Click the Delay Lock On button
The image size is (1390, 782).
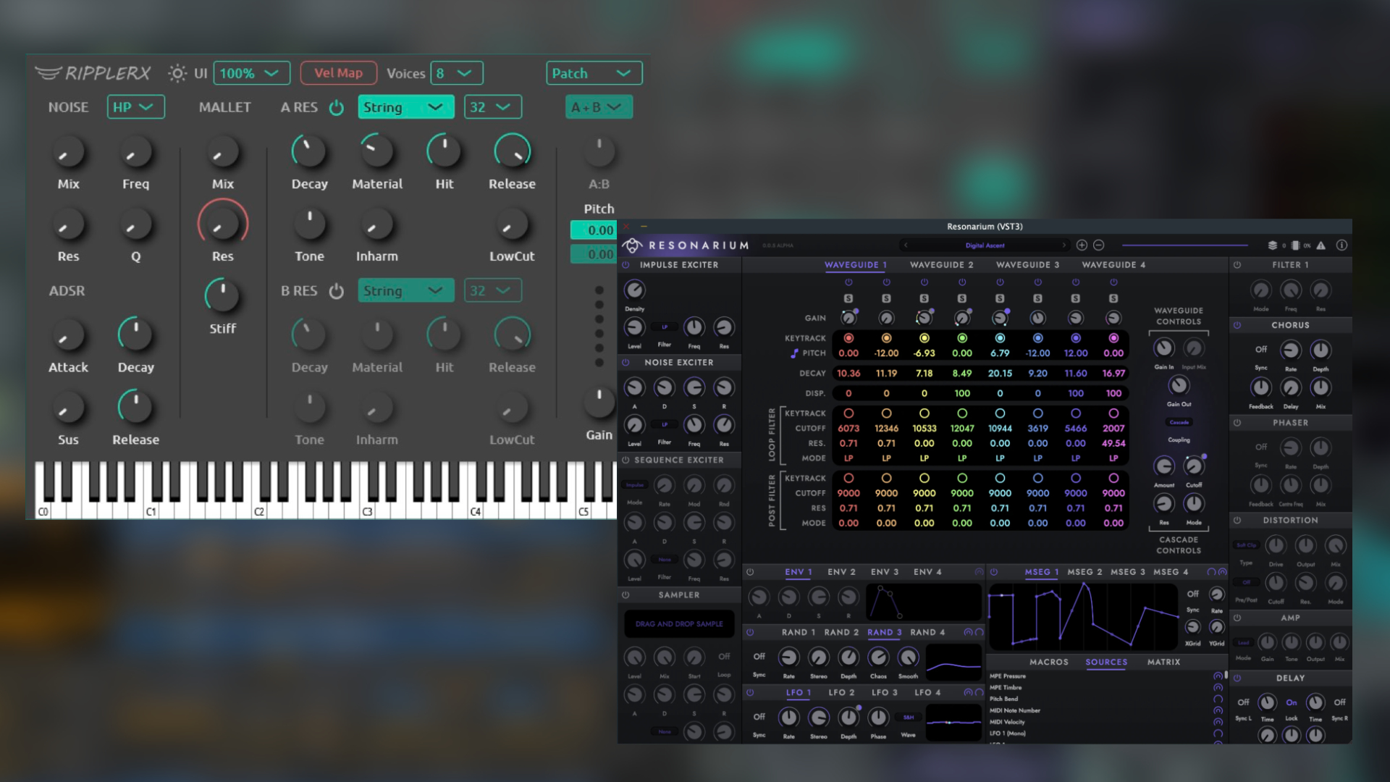(x=1292, y=702)
